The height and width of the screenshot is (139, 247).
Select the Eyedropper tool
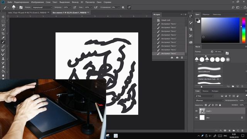click(3, 38)
